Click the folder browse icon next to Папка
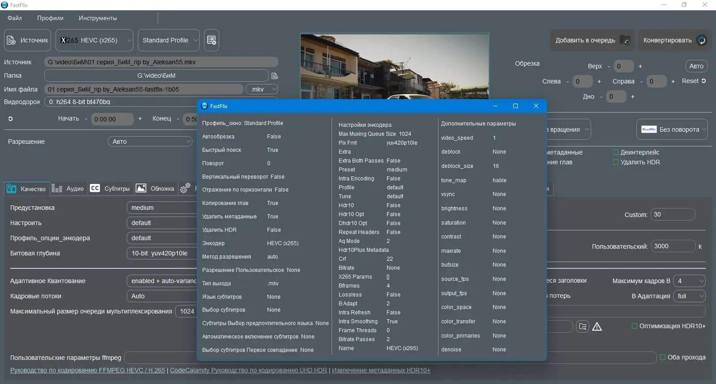716x384 pixels. [275, 76]
